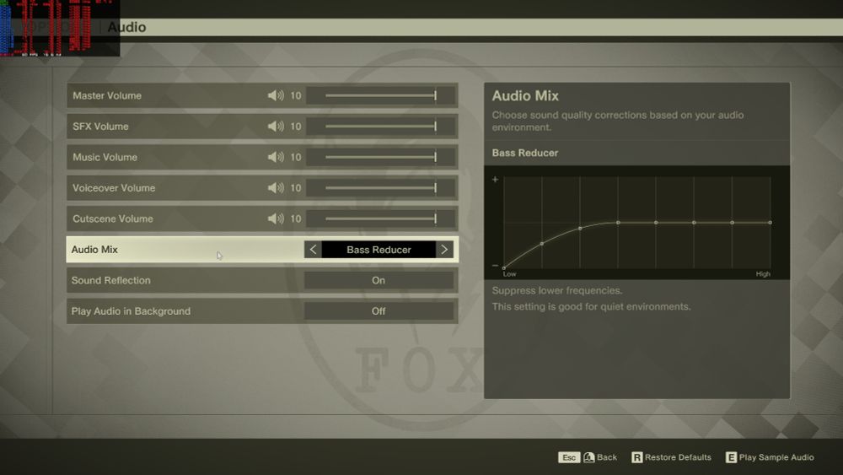Mute the Cutscene Volume speaker icon
This screenshot has width=843, height=475.
pos(276,219)
